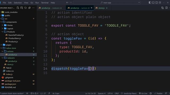Toggle primary side bar layout icon

150,2
